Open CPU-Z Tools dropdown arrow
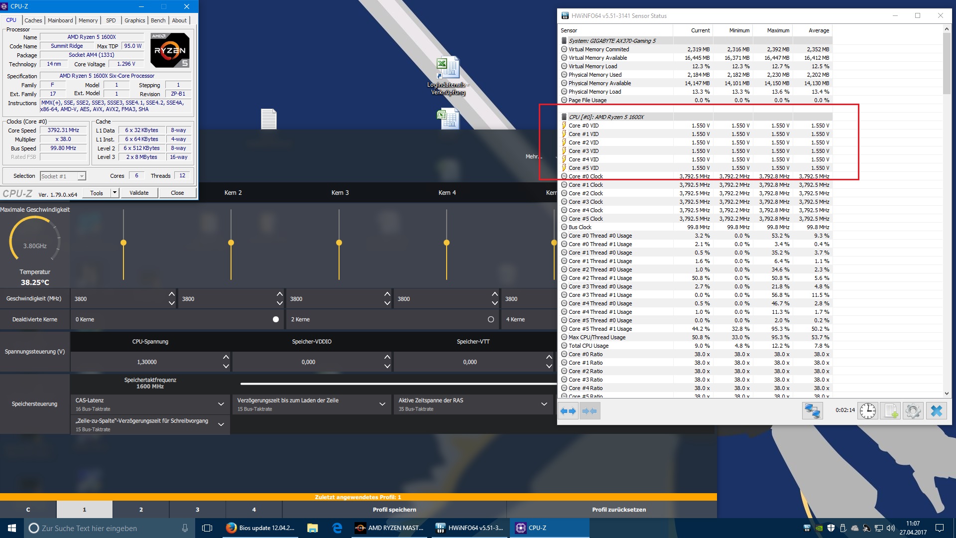This screenshot has height=538, width=956. [x=115, y=193]
